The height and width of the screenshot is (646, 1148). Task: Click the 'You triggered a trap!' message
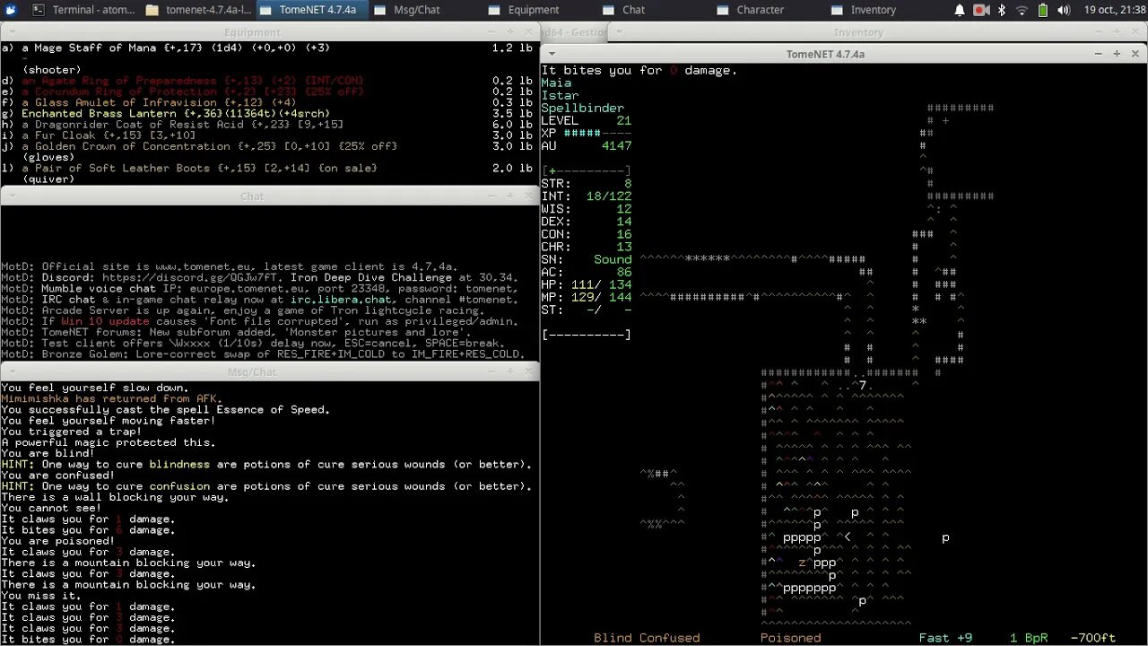(71, 432)
